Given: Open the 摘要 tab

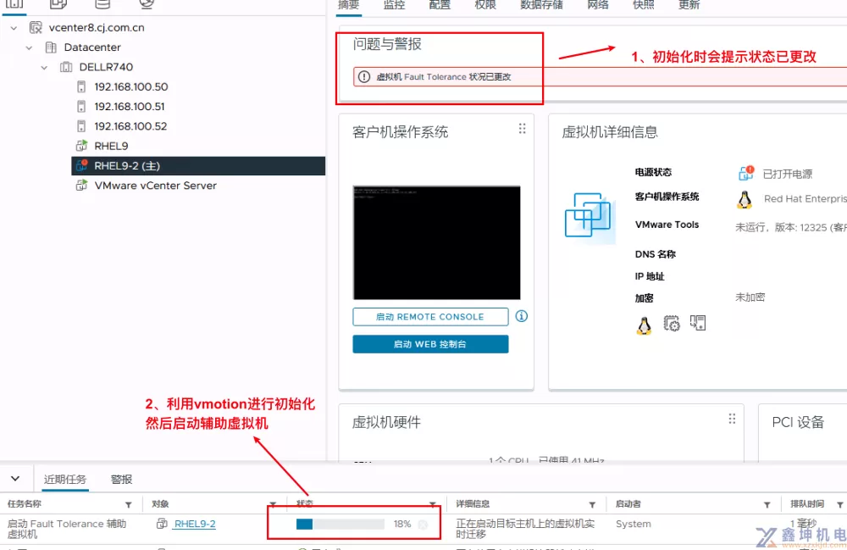Looking at the screenshot, I should tap(348, 5).
